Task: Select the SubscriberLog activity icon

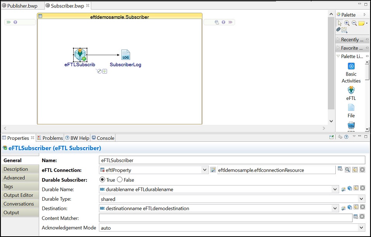Action: click(x=126, y=55)
